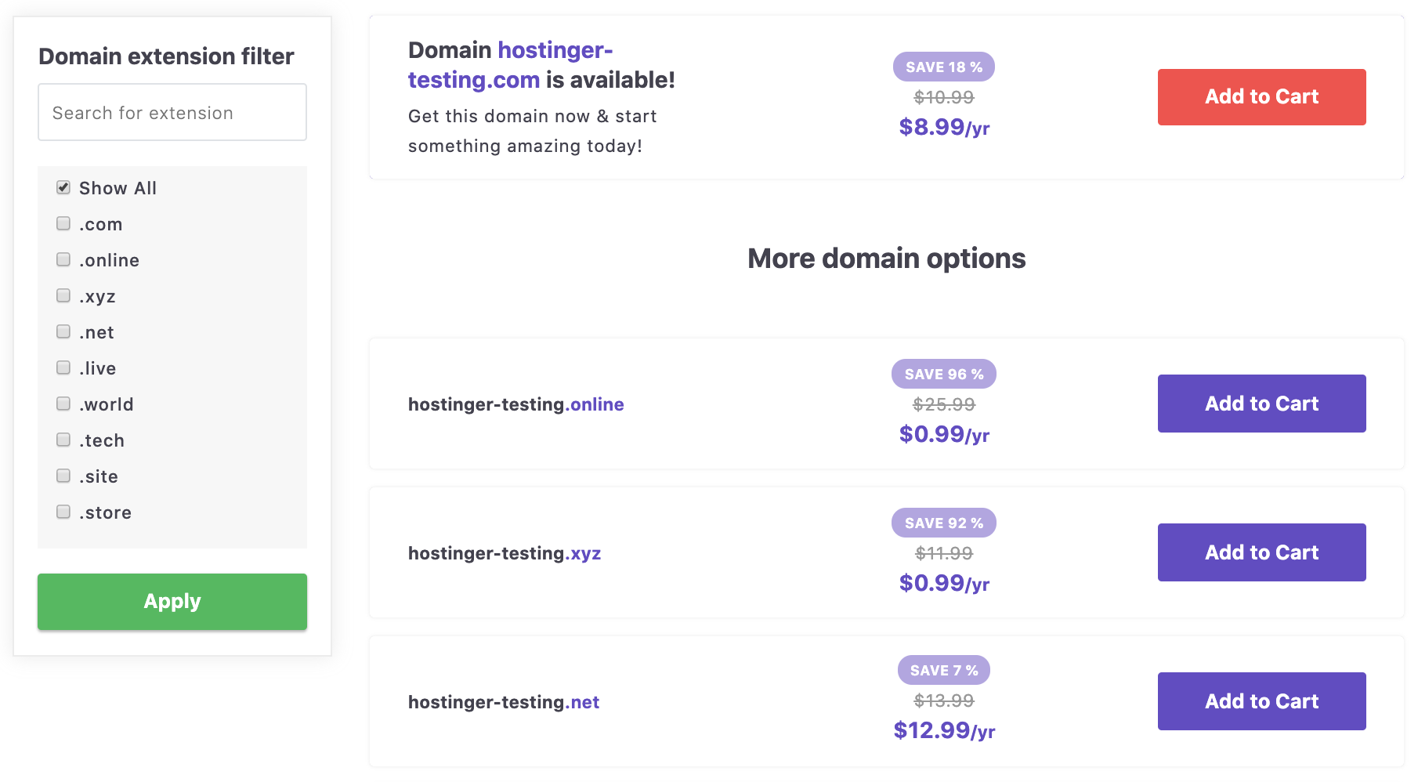
Task: Tick the .tech extension checkbox
Action: coord(63,440)
